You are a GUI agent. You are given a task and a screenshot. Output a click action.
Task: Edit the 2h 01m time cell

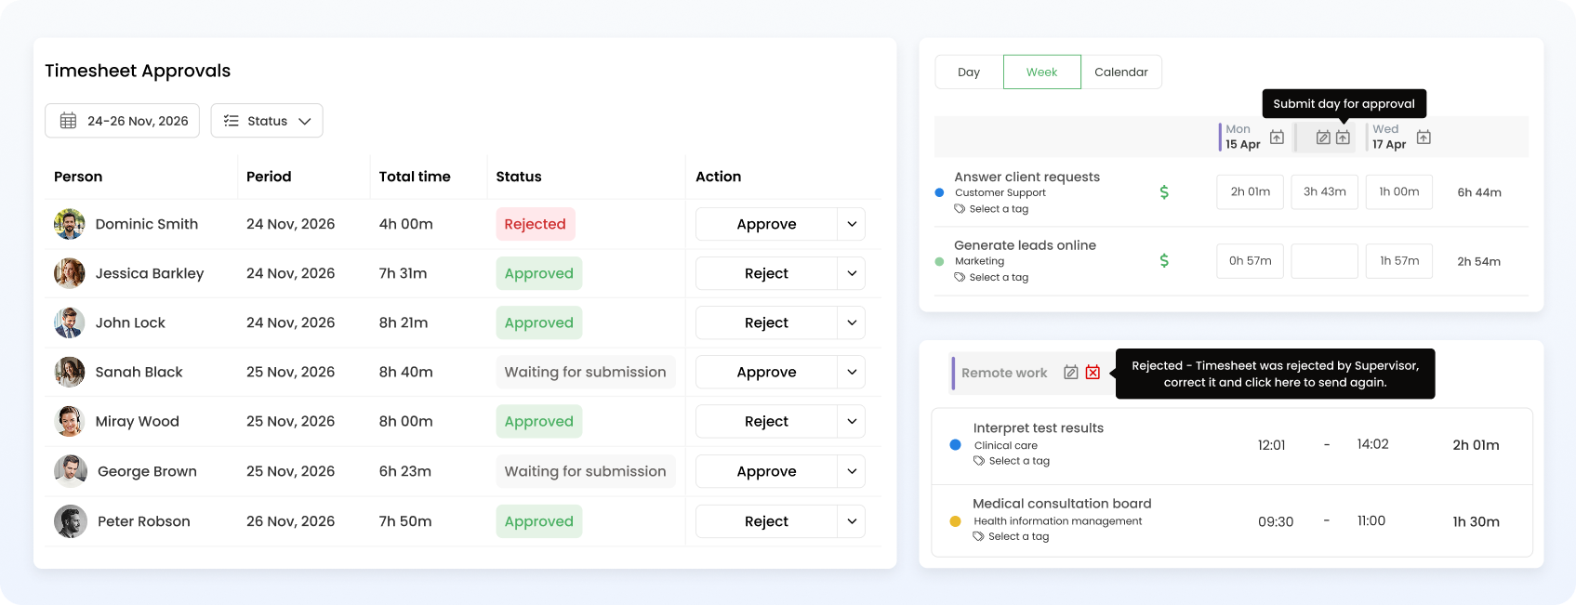pos(1251,192)
